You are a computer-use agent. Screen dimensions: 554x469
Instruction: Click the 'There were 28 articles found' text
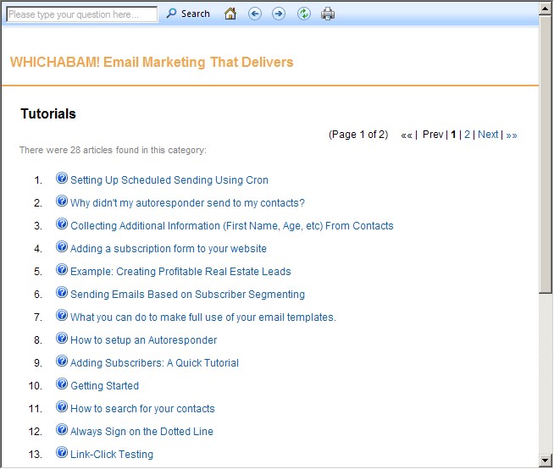113,150
